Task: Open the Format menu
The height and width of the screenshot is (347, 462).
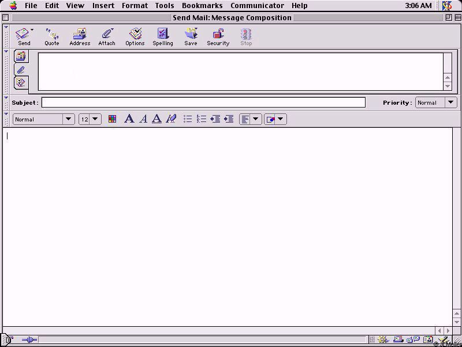Action: click(135, 6)
